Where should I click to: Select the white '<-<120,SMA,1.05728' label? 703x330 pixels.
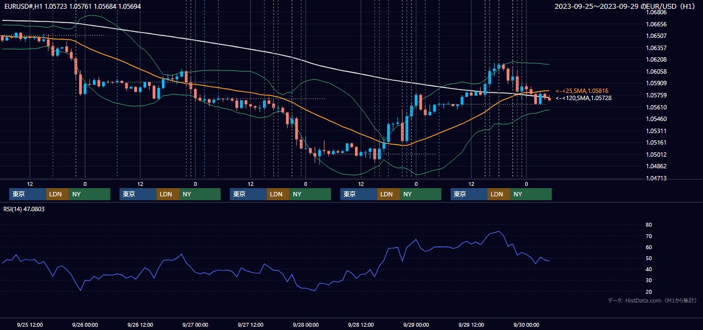(x=584, y=98)
